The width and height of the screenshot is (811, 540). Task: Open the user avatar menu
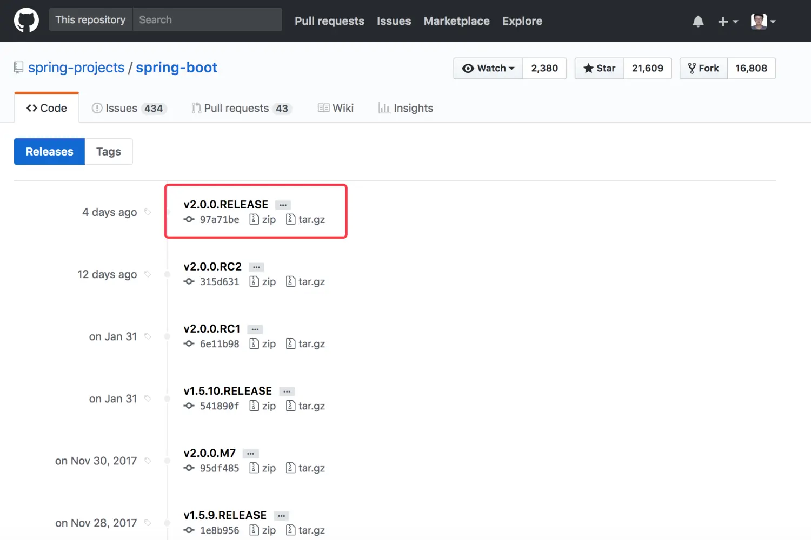[x=763, y=21]
